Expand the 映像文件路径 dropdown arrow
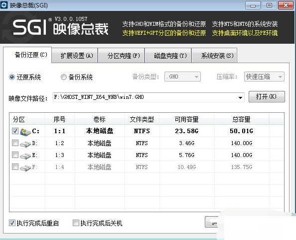The image size is (296, 240). (240, 97)
